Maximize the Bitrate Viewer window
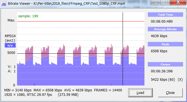187x102 pixels. click(x=165, y=3)
